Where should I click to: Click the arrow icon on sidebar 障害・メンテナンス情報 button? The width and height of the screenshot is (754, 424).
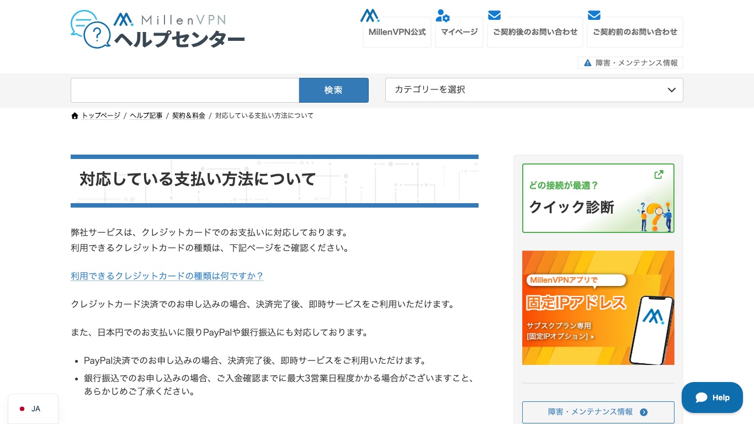click(644, 412)
